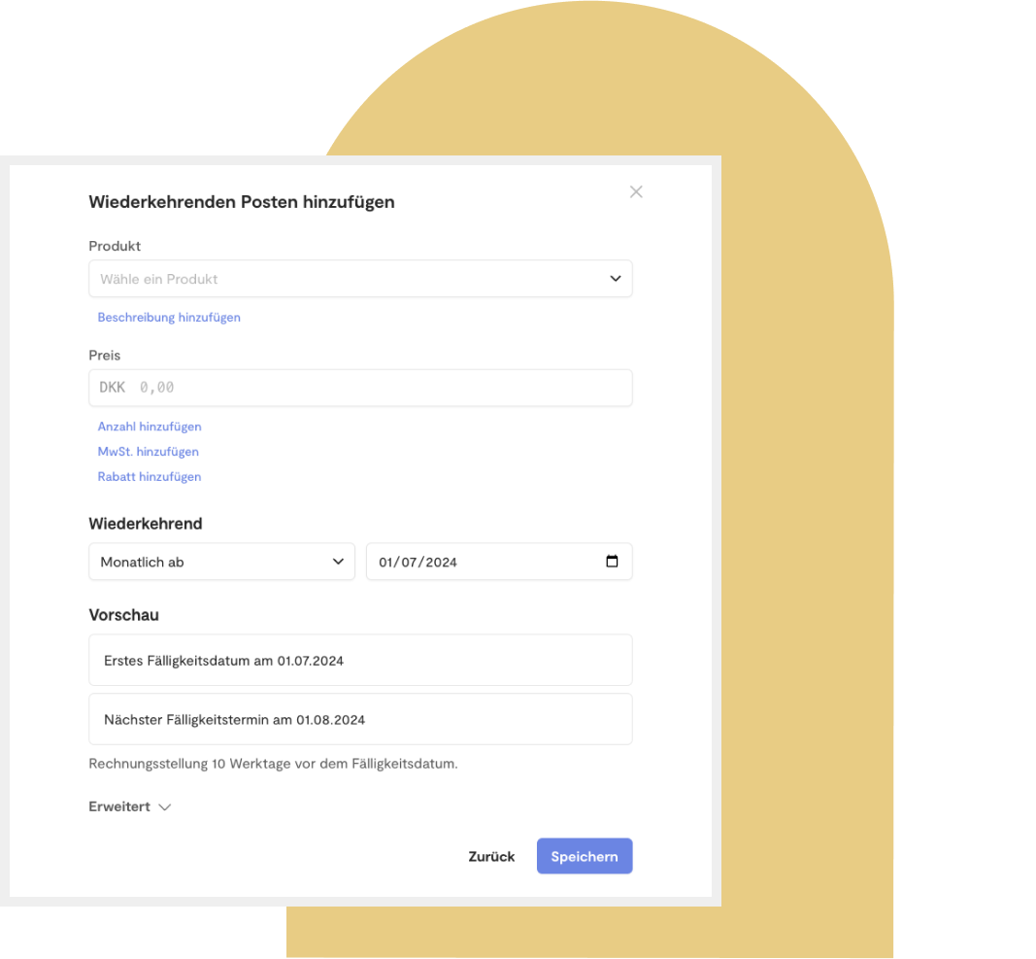Open the calendar date picker icon
The height and width of the screenshot is (959, 1036).
612,562
